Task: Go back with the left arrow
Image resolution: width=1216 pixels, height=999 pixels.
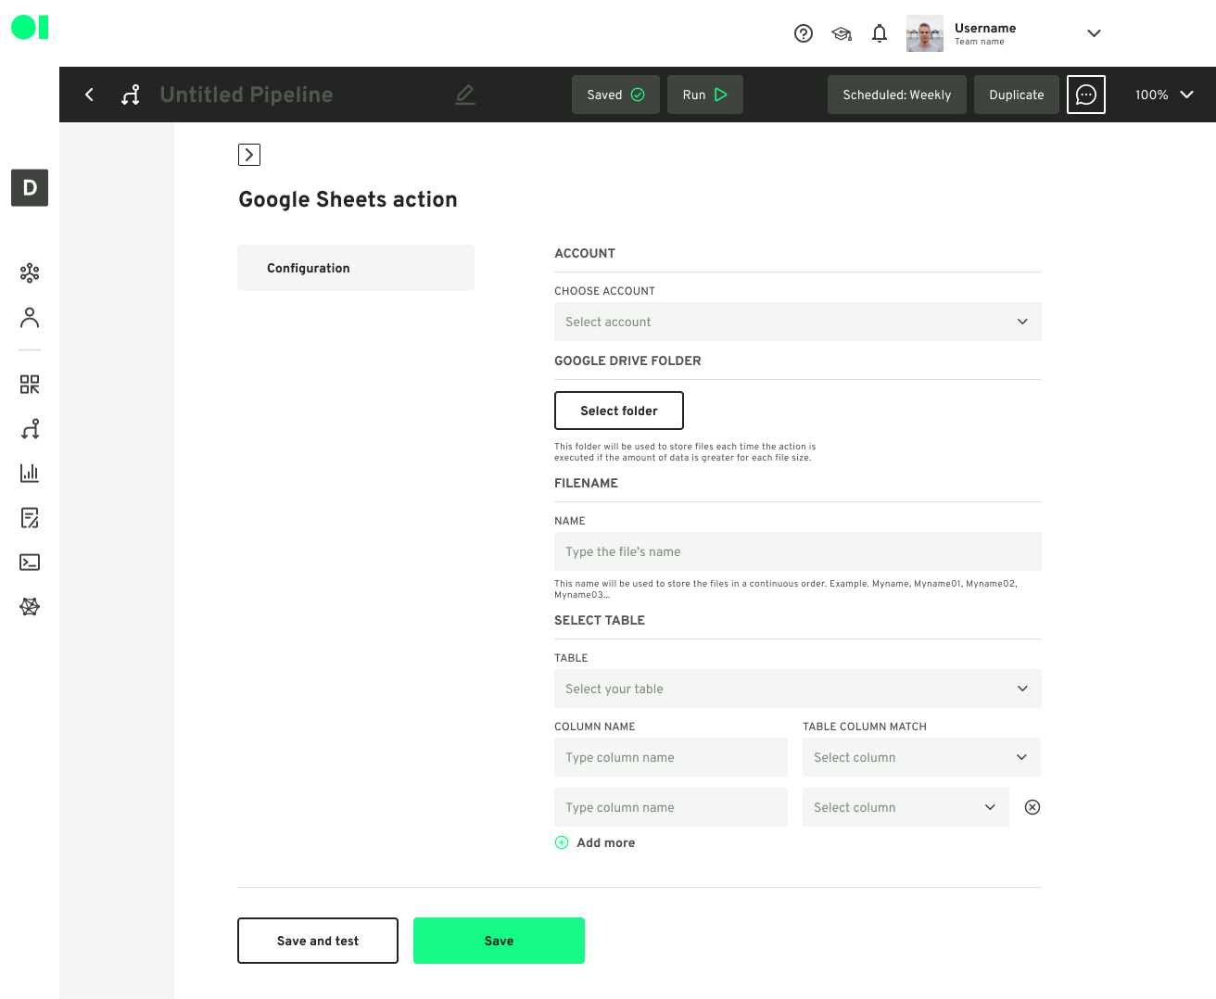Action: coord(89,95)
